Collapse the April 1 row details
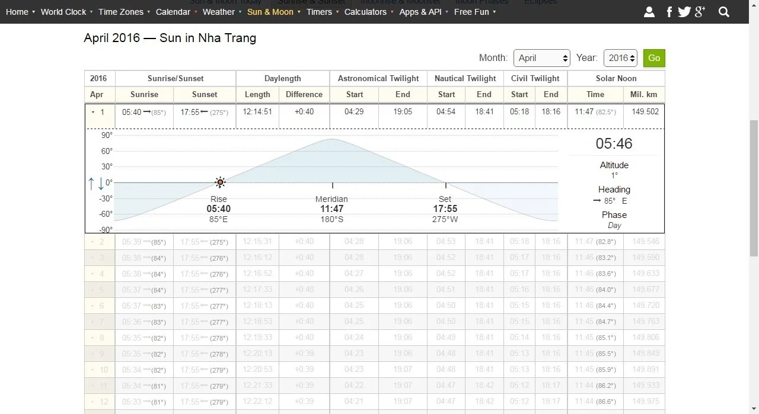Viewport: 759px width, 414px height. coord(93,112)
